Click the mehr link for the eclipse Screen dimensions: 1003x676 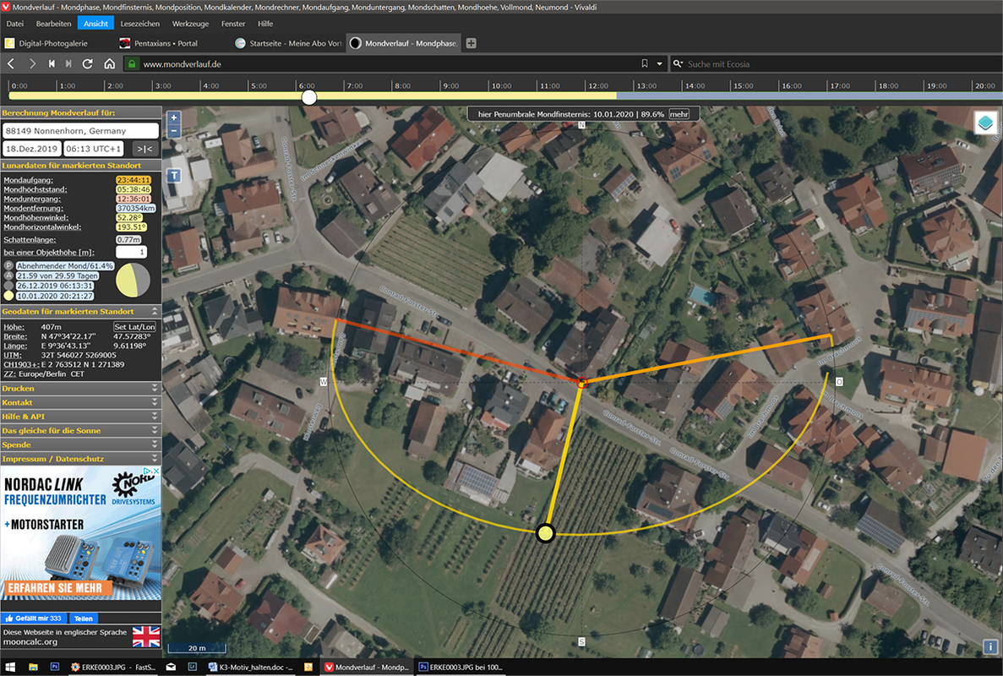point(679,114)
